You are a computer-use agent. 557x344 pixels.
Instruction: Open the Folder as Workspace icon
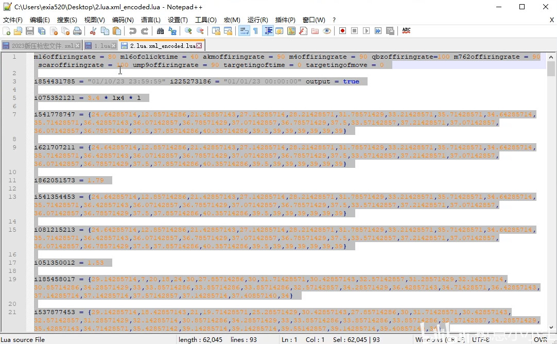315,31
